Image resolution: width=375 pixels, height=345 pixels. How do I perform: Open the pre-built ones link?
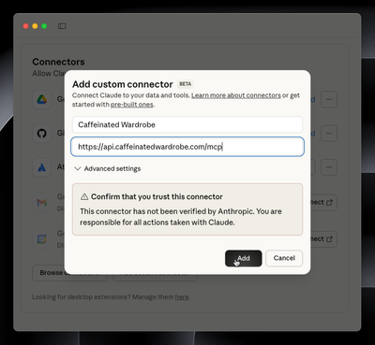pyautogui.click(x=132, y=105)
